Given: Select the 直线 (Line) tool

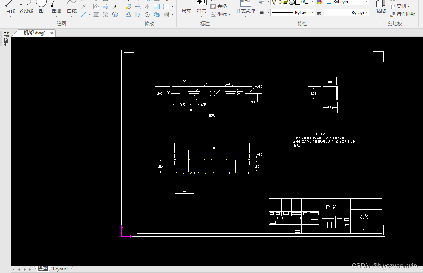Looking at the screenshot, I should pos(10,7).
